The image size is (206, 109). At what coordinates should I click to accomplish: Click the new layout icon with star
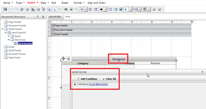coord(154,9)
